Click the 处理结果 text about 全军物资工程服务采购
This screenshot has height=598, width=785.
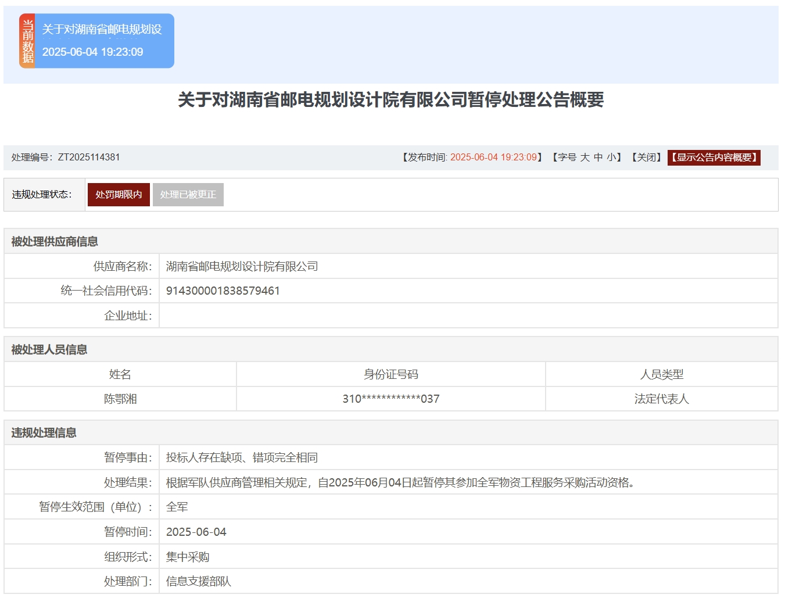400,483
